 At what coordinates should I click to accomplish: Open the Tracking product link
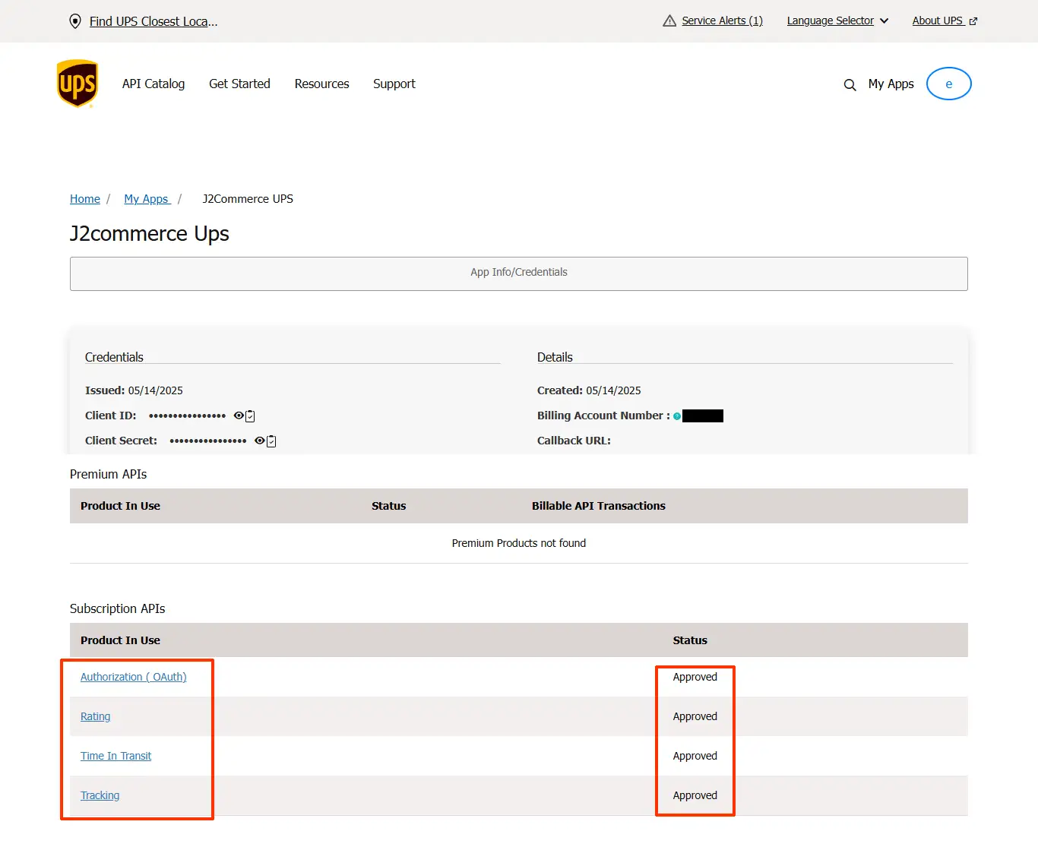pos(100,795)
